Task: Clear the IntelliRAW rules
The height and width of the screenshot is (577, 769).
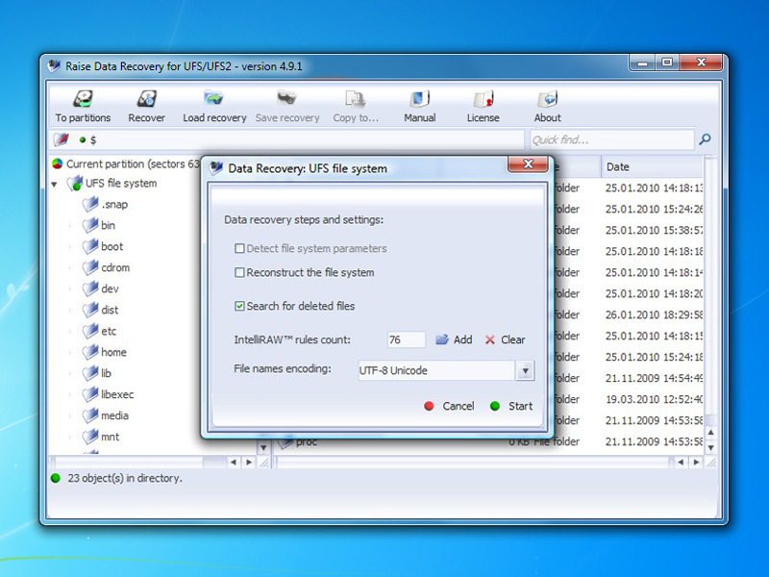Action: click(x=506, y=339)
